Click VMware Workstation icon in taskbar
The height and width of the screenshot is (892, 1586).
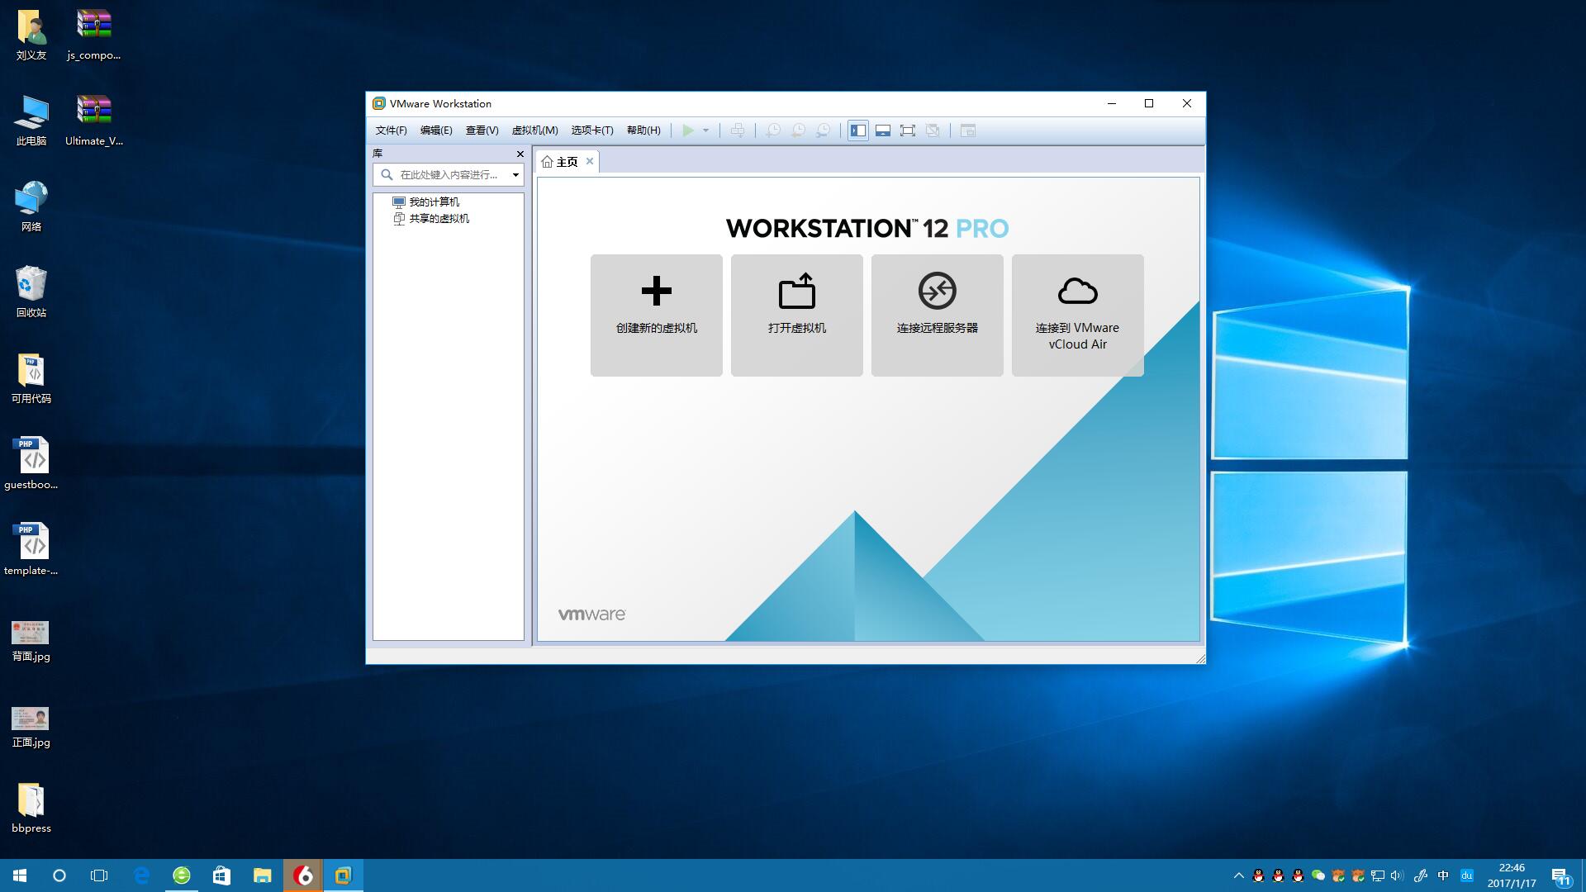tap(343, 875)
